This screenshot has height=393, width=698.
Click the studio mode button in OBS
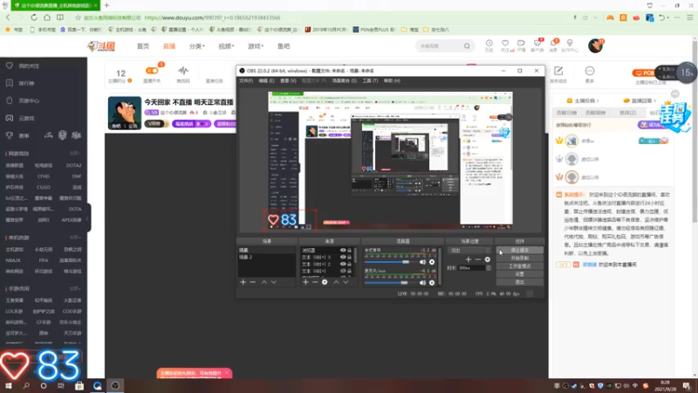[x=519, y=266]
